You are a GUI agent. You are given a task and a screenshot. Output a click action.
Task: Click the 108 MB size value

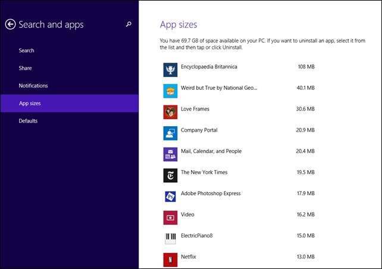point(306,67)
